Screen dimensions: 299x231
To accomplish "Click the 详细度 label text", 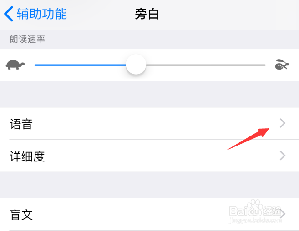I will [27, 156].
